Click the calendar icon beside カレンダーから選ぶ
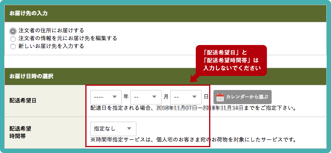This screenshot has height=153, width=331. [x=220, y=97]
